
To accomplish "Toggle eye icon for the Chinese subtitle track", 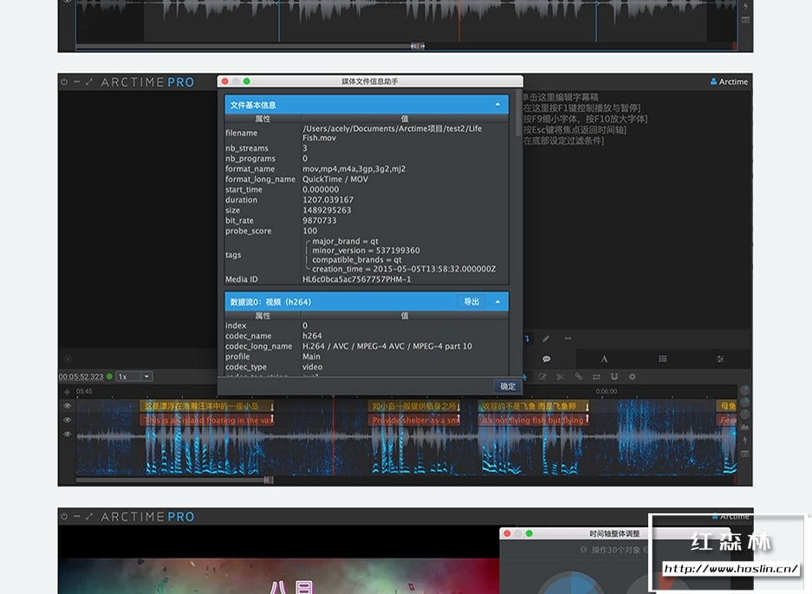I will coord(67,406).
